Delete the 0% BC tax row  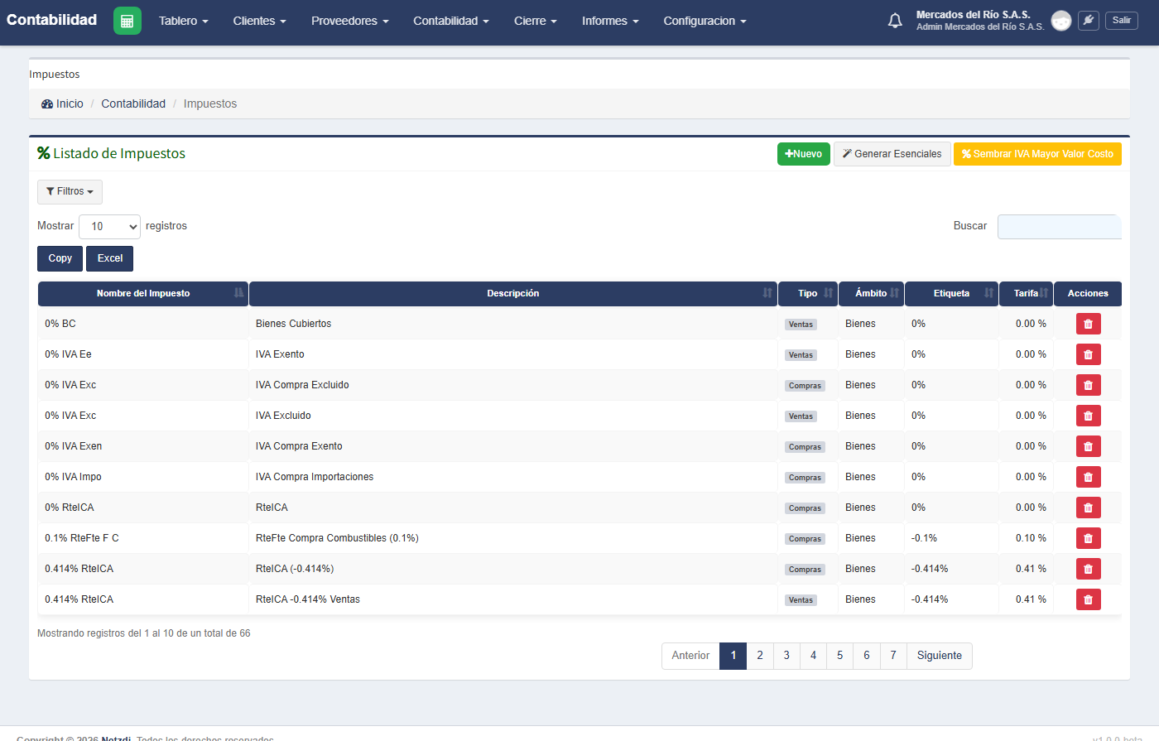click(x=1088, y=324)
